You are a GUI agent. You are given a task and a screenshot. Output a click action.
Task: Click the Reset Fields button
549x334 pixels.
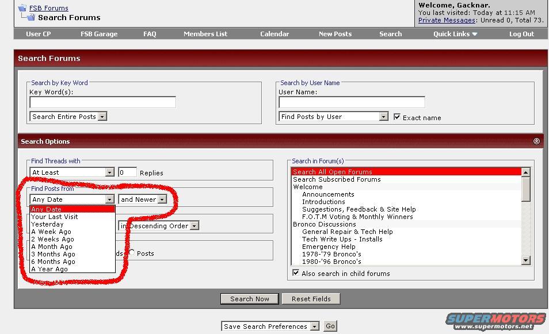pyautogui.click(x=311, y=299)
